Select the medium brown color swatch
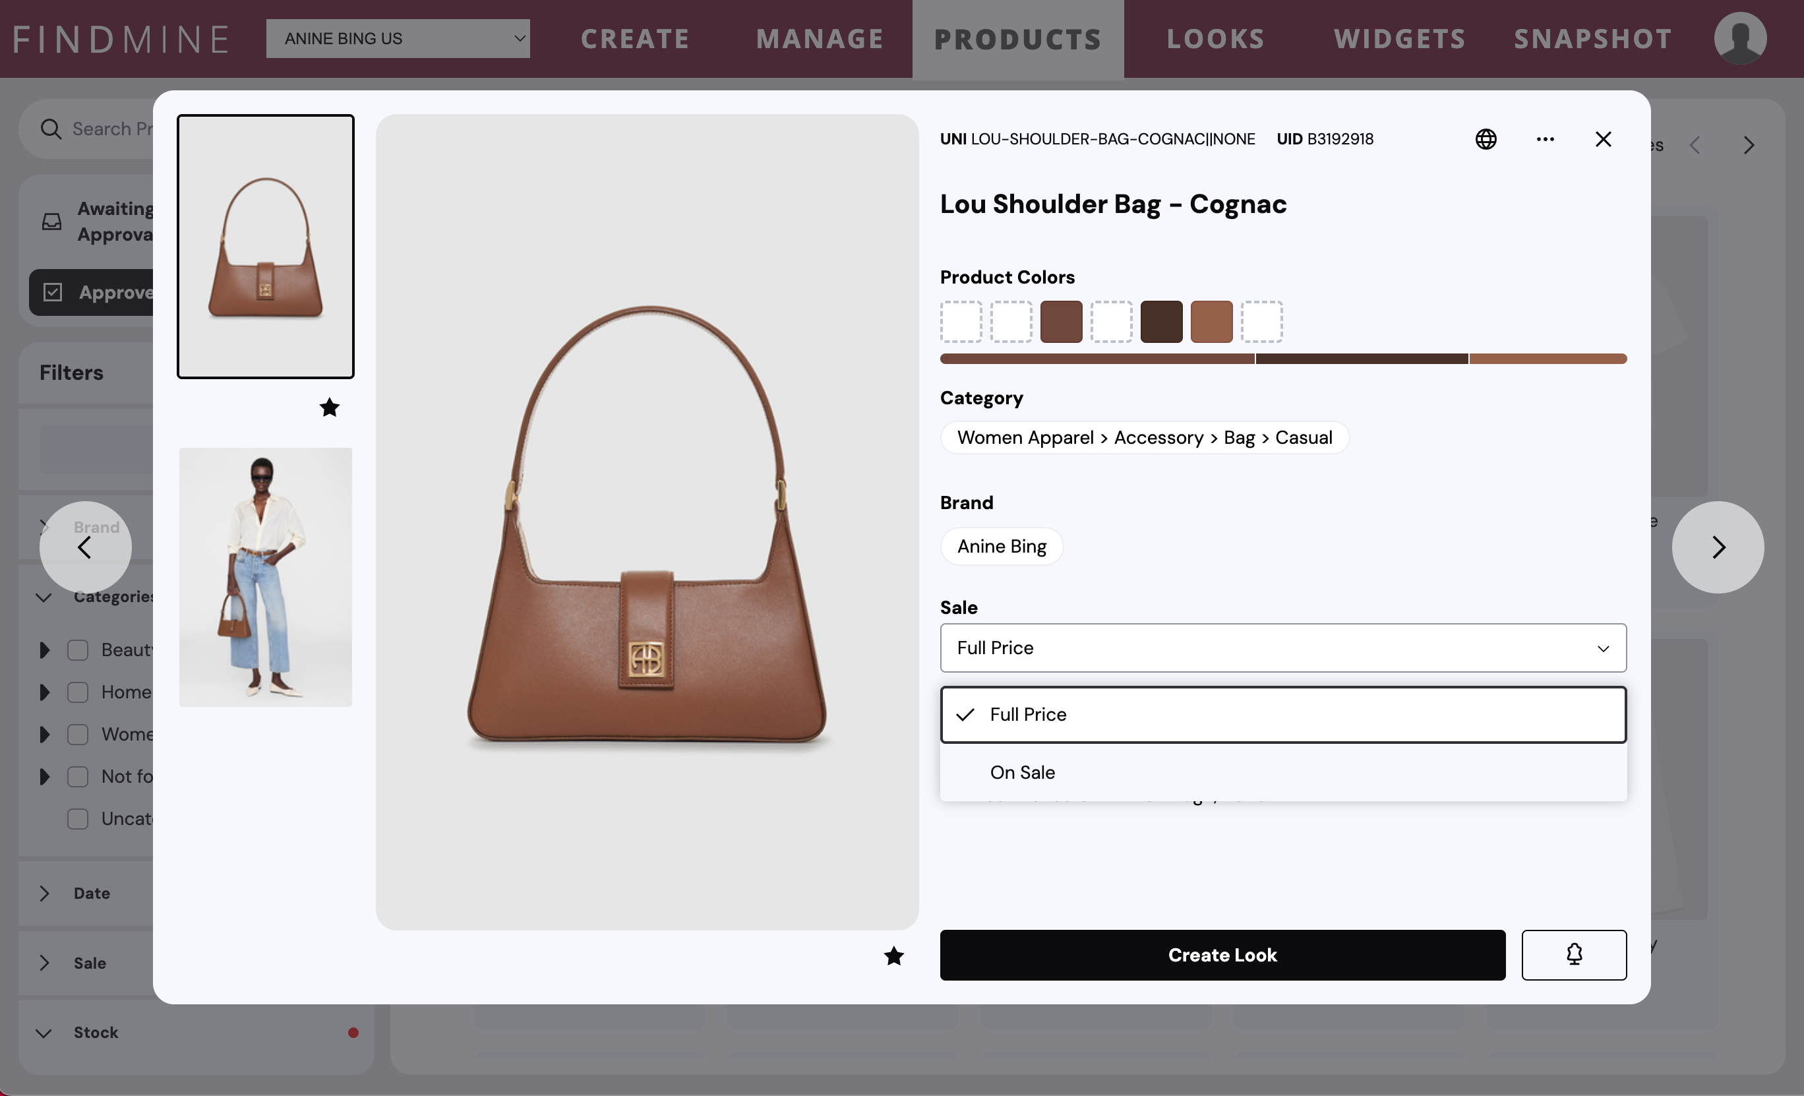 1061,321
